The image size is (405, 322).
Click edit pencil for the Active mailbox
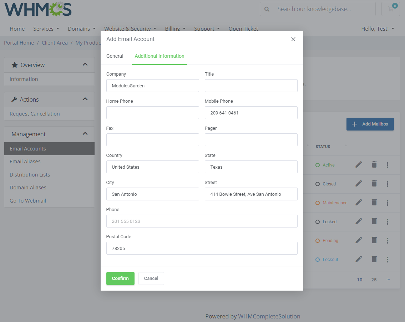coord(359,164)
